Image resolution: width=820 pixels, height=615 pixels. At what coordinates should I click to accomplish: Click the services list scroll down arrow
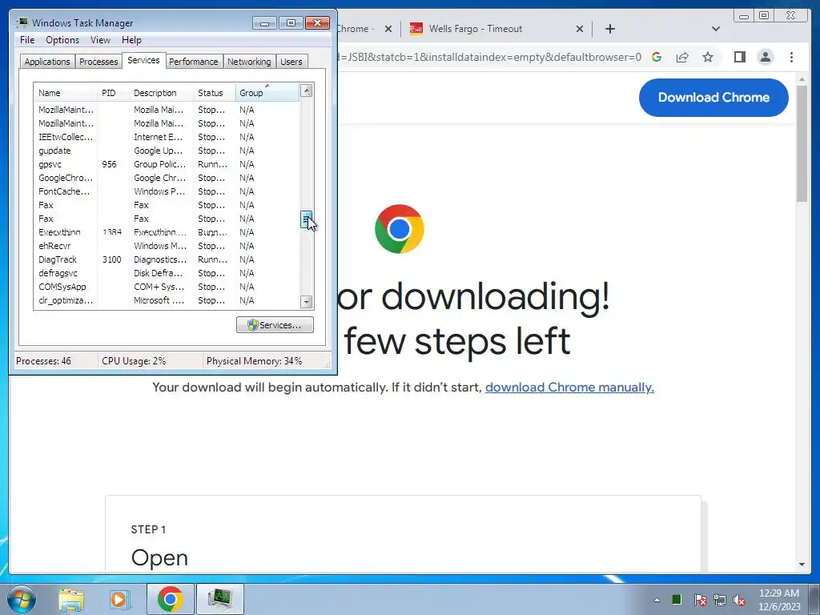(x=307, y=302)
